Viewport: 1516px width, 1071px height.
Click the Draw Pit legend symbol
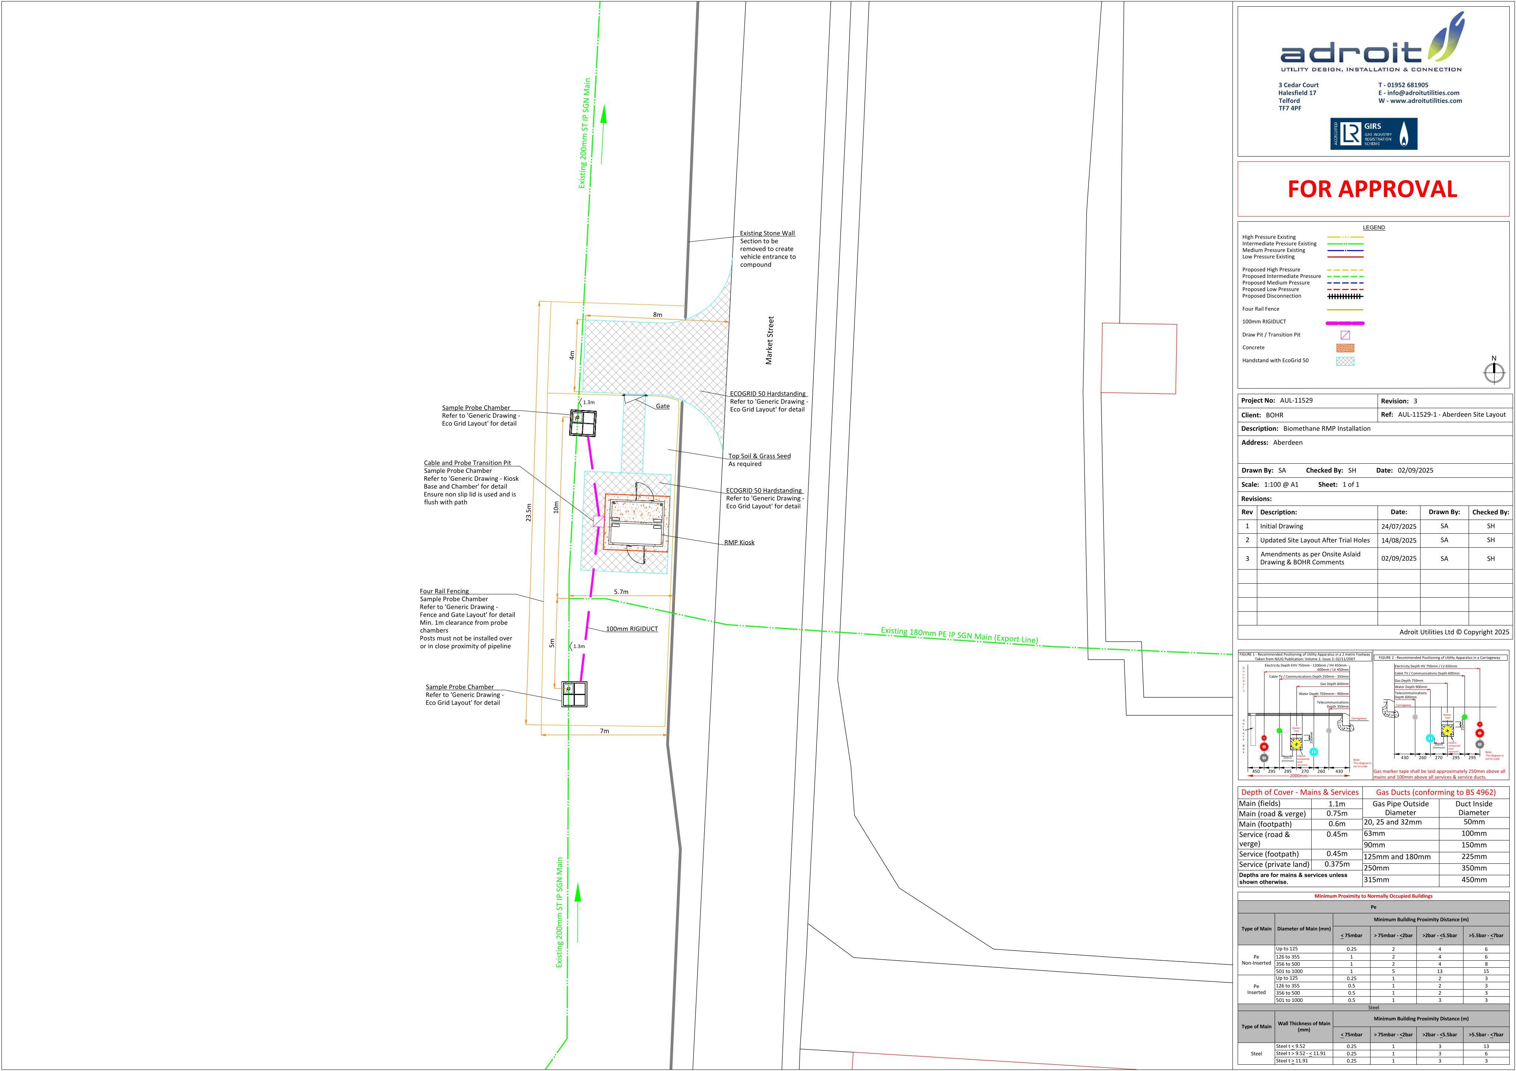click(x=1345, y=335)
